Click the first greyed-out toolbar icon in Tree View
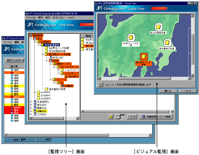Image resolution: width=199 pixels, height=155 pixels. pos(130,117)
